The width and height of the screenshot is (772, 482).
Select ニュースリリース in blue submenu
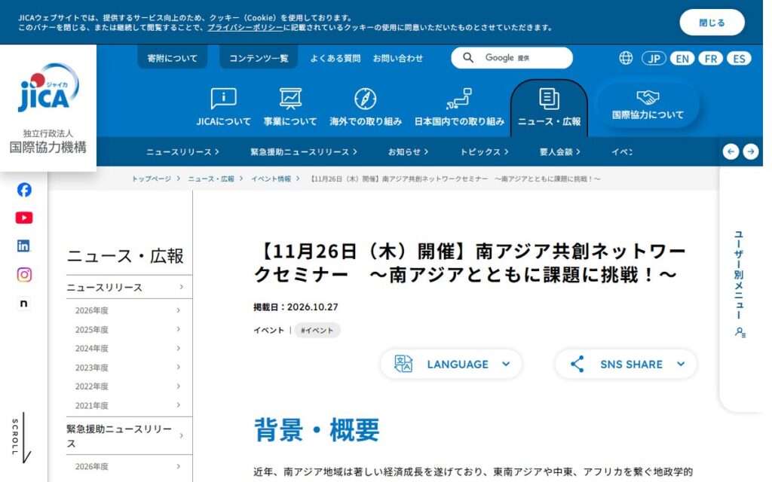[182, 152]
